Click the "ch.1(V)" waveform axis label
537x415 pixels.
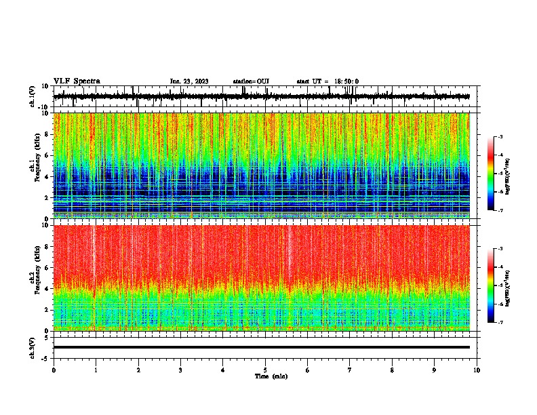point(33,96)
